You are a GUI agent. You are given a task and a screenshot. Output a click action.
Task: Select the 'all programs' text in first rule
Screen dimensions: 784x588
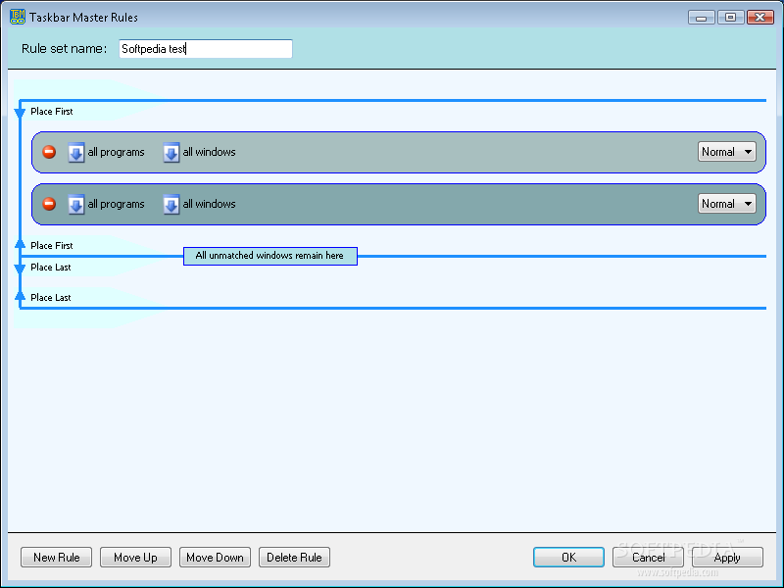point(116,152)
